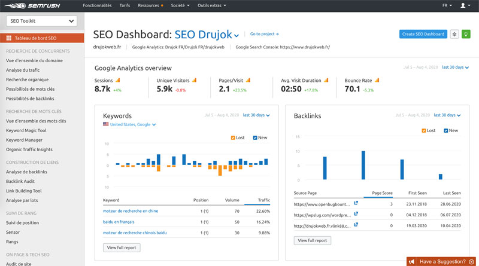Viewport: 479px width, 266px height.
Task: Click the Semrush logo
Action: coord(32,5)
